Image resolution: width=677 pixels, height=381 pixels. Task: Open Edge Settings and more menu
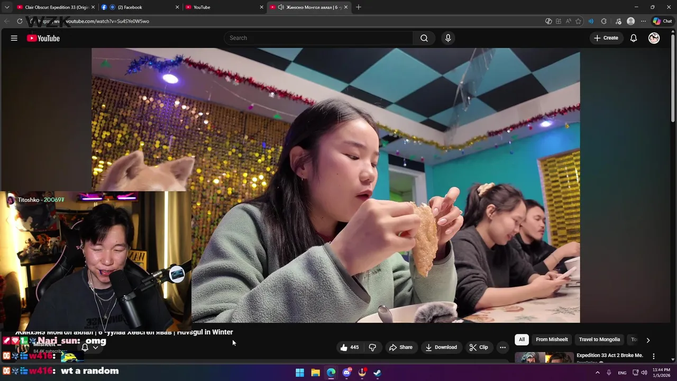point(643,21)
